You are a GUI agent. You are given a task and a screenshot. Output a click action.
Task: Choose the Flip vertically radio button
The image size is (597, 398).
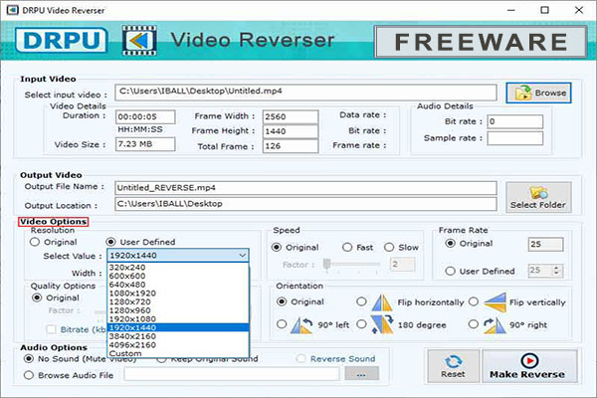point(474,301)
